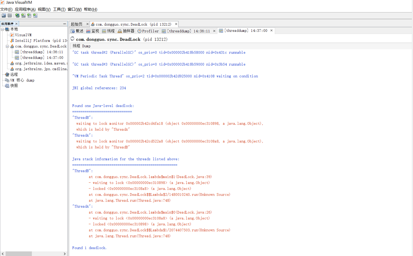This screenshot has height=256, width=413.
Task: Switch to threaddump 14:36:11 subtab
Action: pos(186,31)
